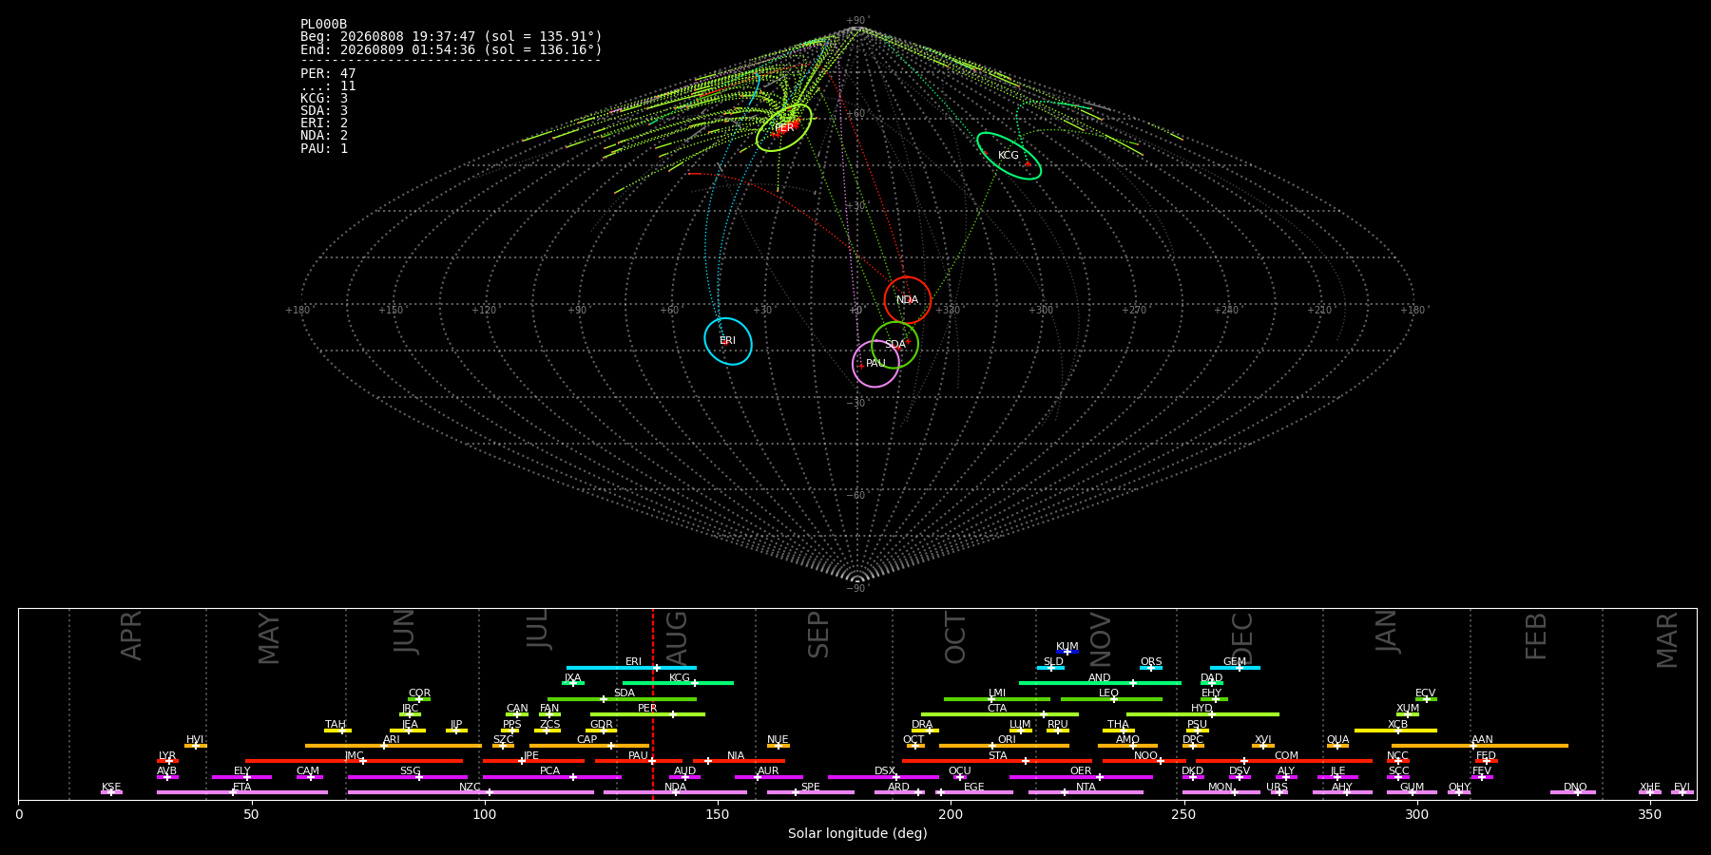Click the Solar longitude axis label
This screenshot has height=855, width=1711.
857,833
